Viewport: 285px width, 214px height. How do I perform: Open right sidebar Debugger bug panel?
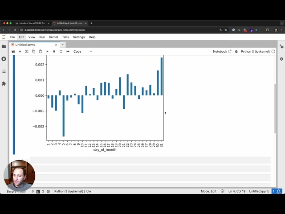click(x=281, y=59)
